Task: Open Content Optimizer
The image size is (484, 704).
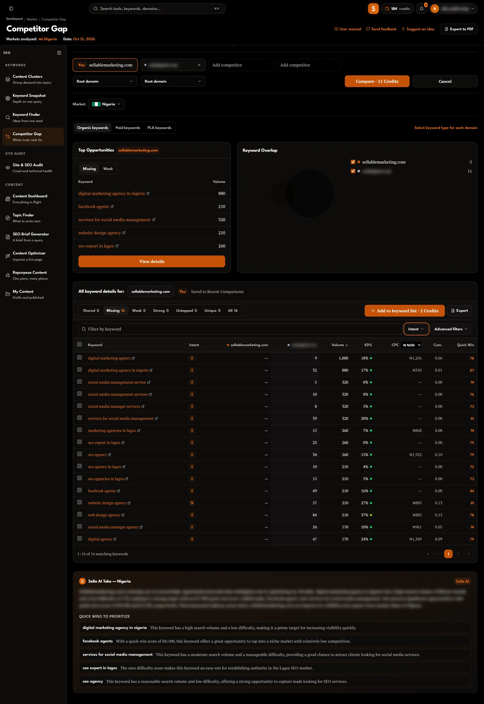Action: click(x=33, y=256)
